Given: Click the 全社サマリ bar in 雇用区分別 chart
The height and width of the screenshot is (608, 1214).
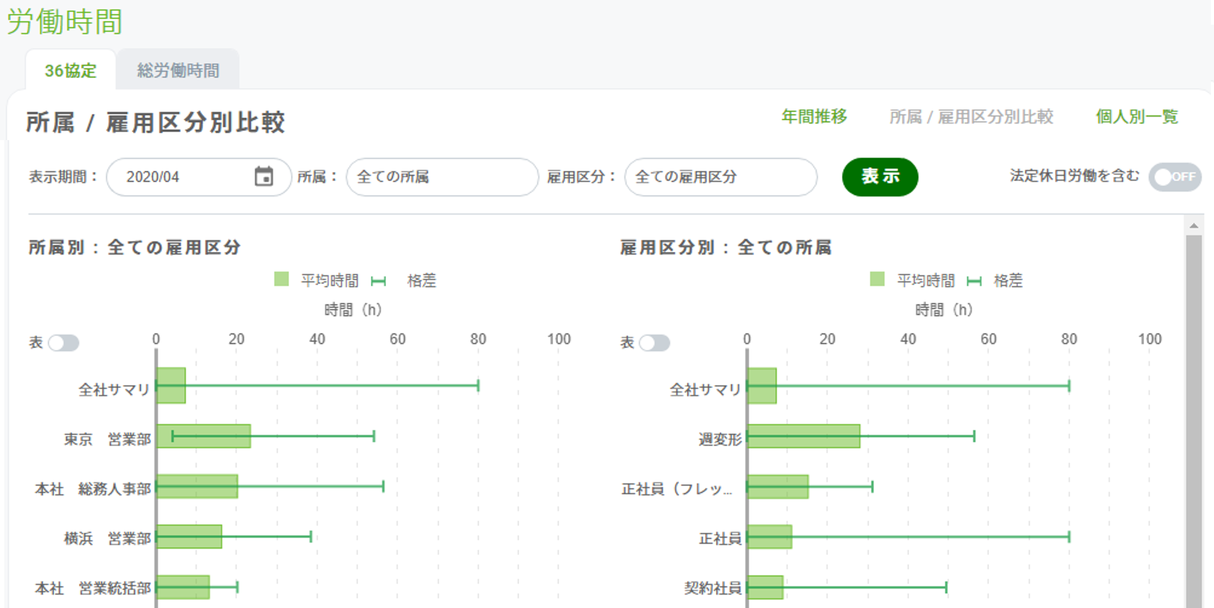Looking at the screenshot, I should pos(762,386).
